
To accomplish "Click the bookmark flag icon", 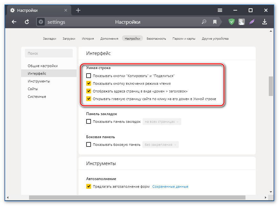I will tap(215, 22).
